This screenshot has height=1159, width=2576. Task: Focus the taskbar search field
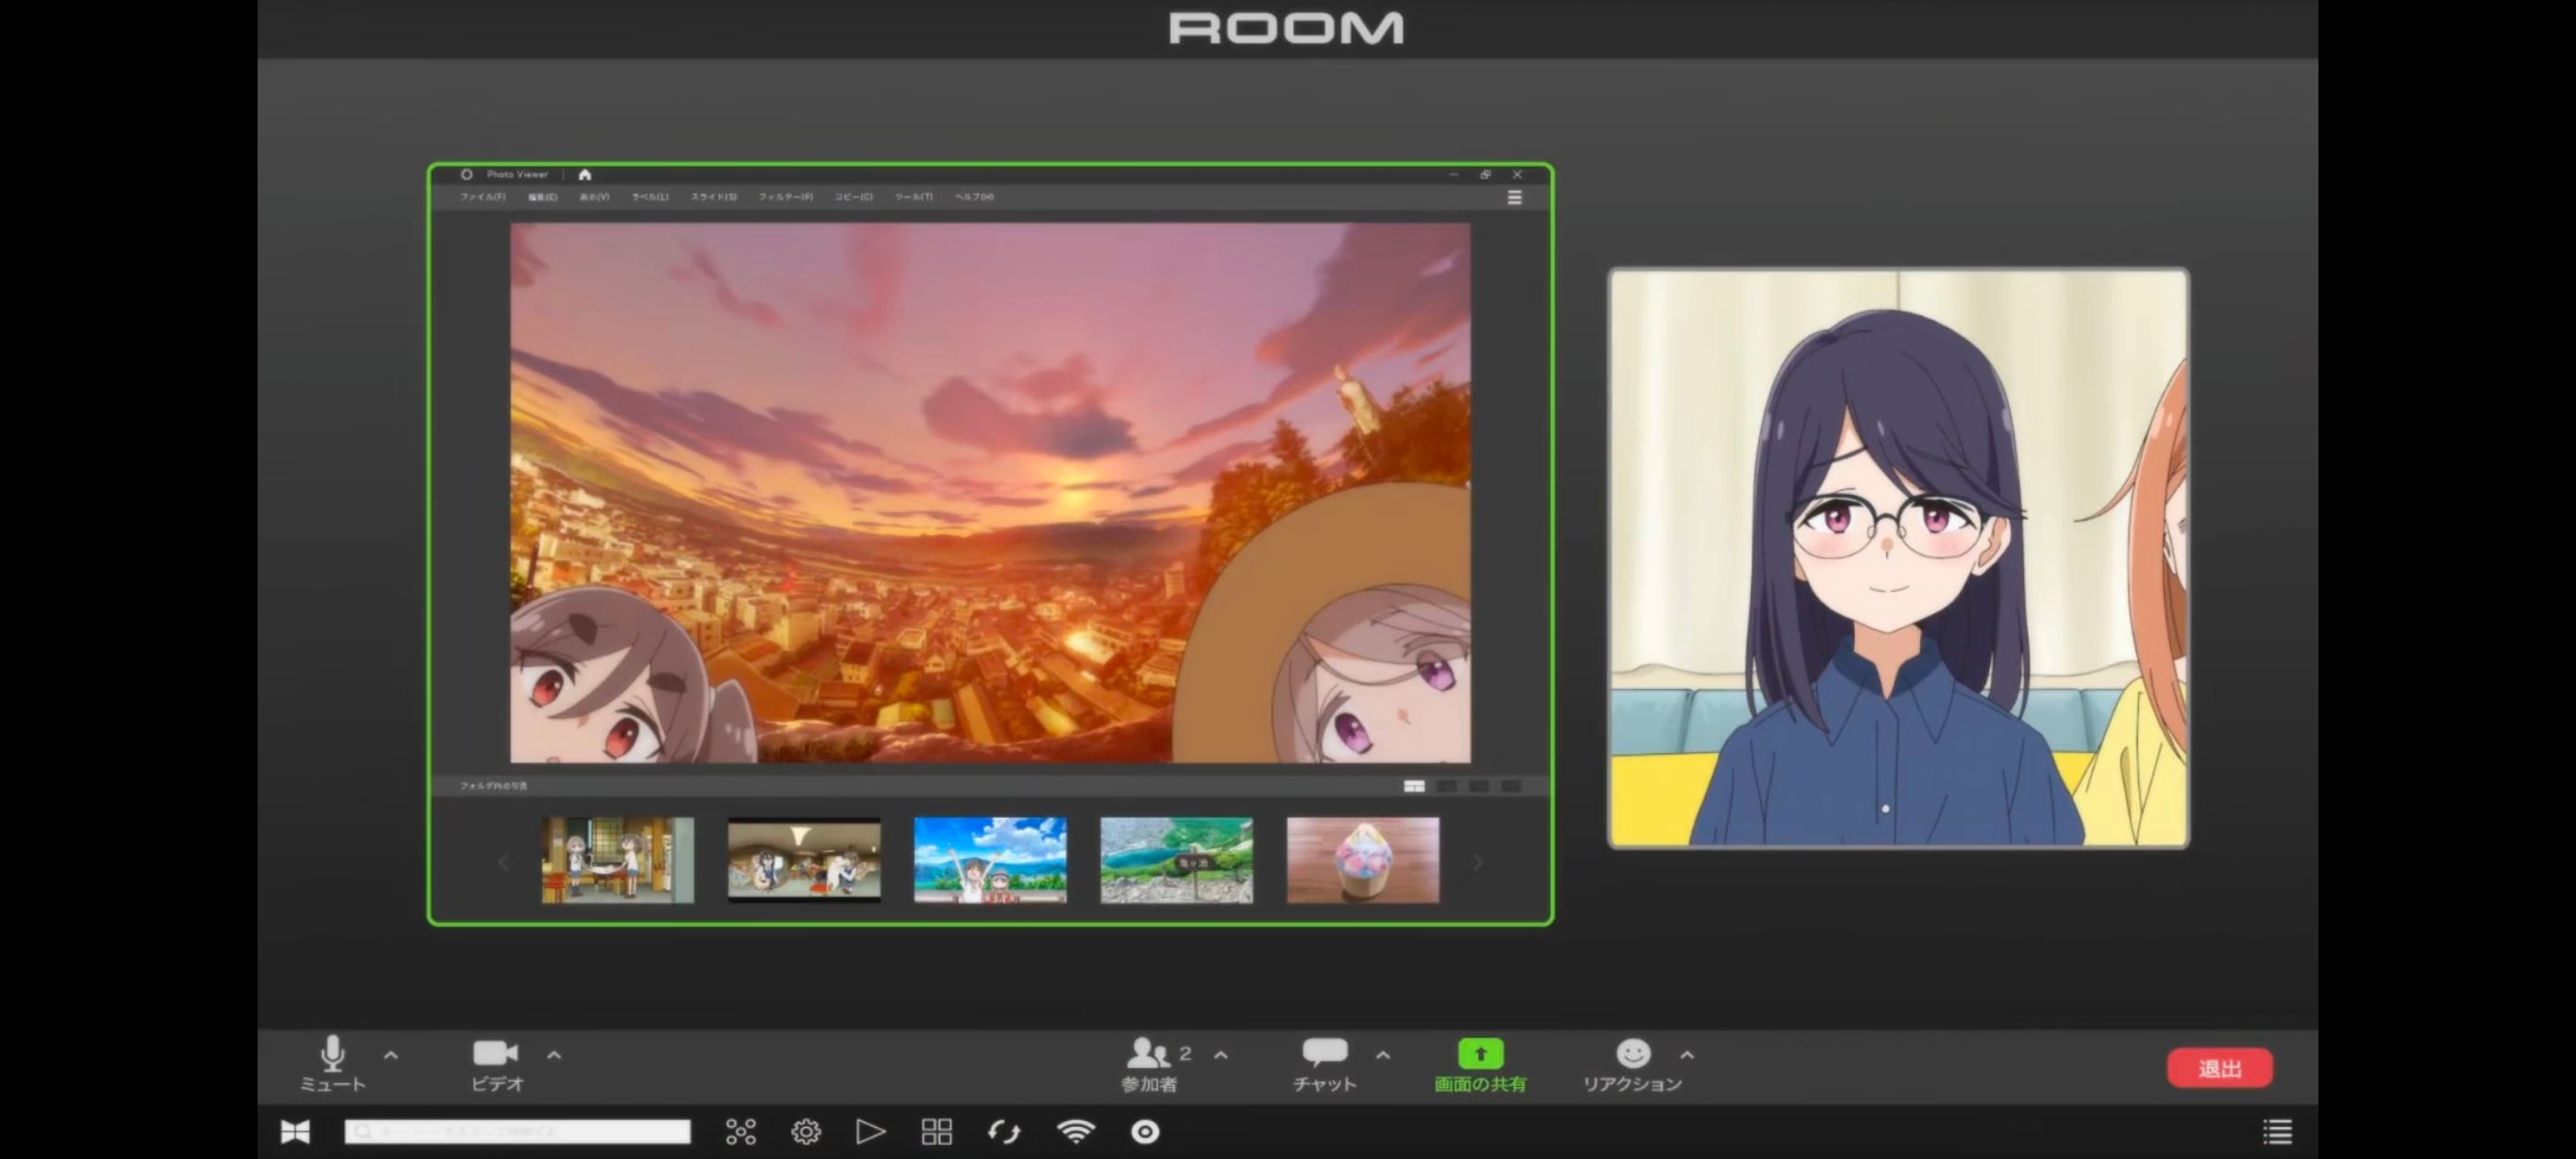(517, 1131)
